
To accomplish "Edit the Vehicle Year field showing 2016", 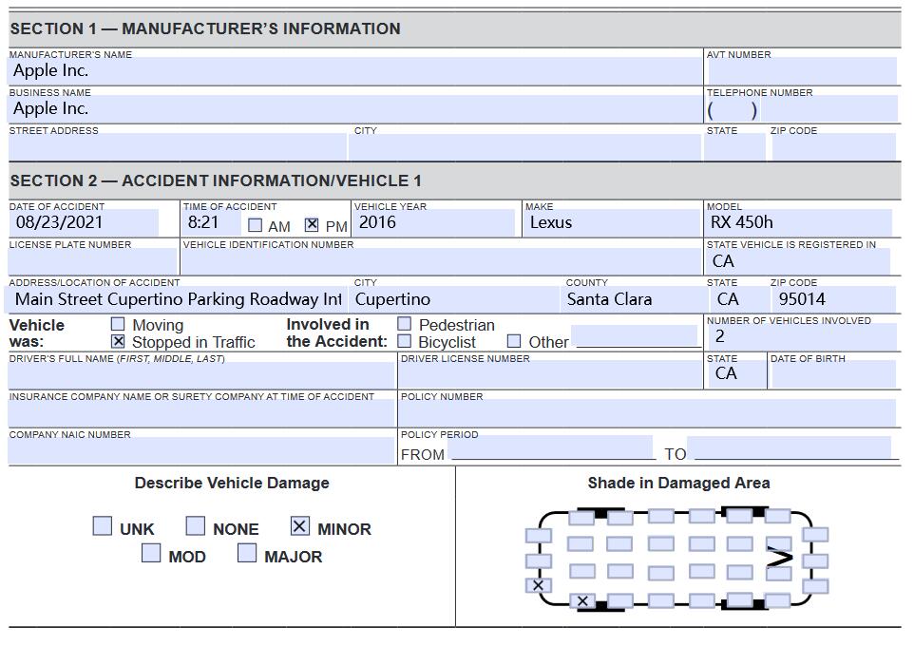I will [434, 222].
